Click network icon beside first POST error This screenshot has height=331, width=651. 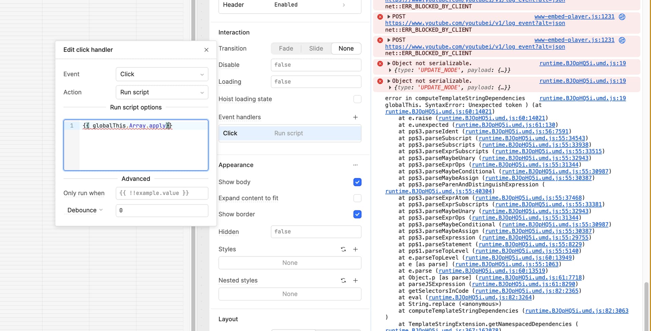(x=622, y=17)
